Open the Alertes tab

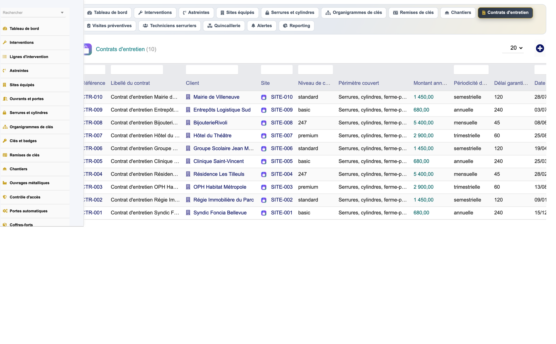coord(262,26)
